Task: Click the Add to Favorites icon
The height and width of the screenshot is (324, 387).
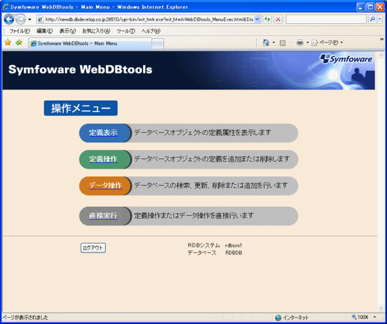Action: click(x=19, y=43)
